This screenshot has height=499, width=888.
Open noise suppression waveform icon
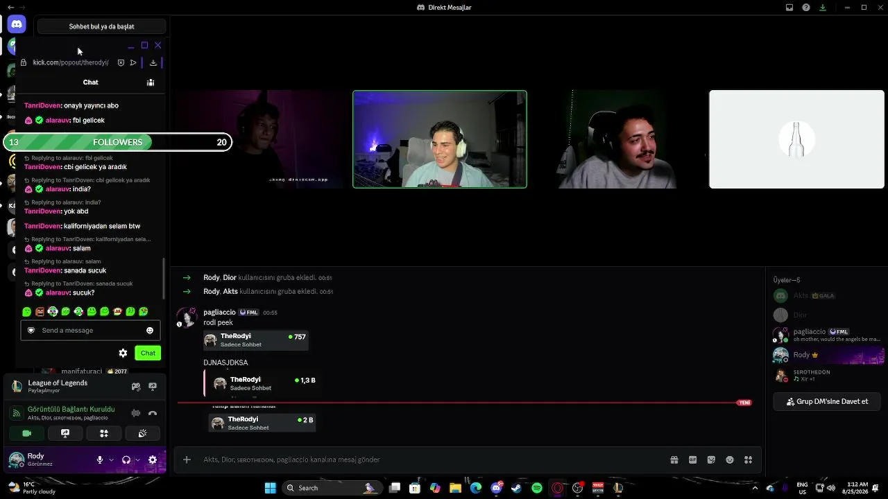136,413
